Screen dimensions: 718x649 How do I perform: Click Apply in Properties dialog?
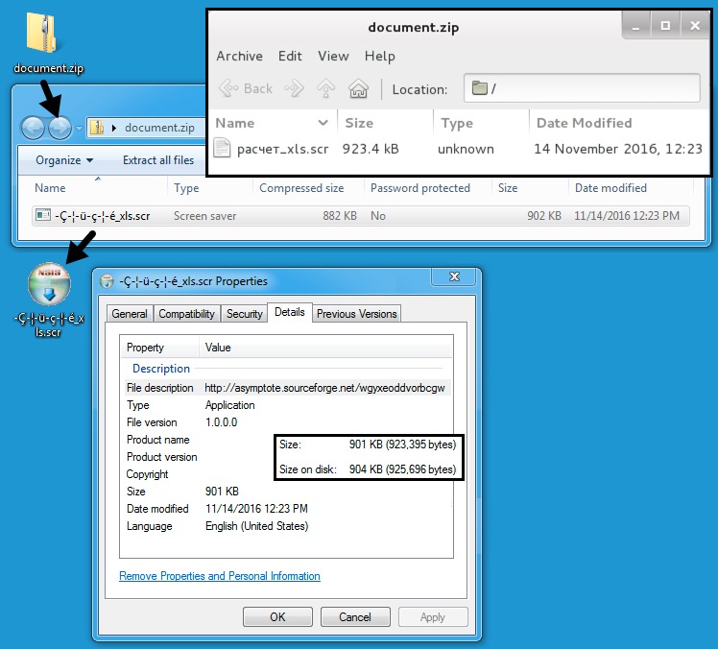(433, 617)
